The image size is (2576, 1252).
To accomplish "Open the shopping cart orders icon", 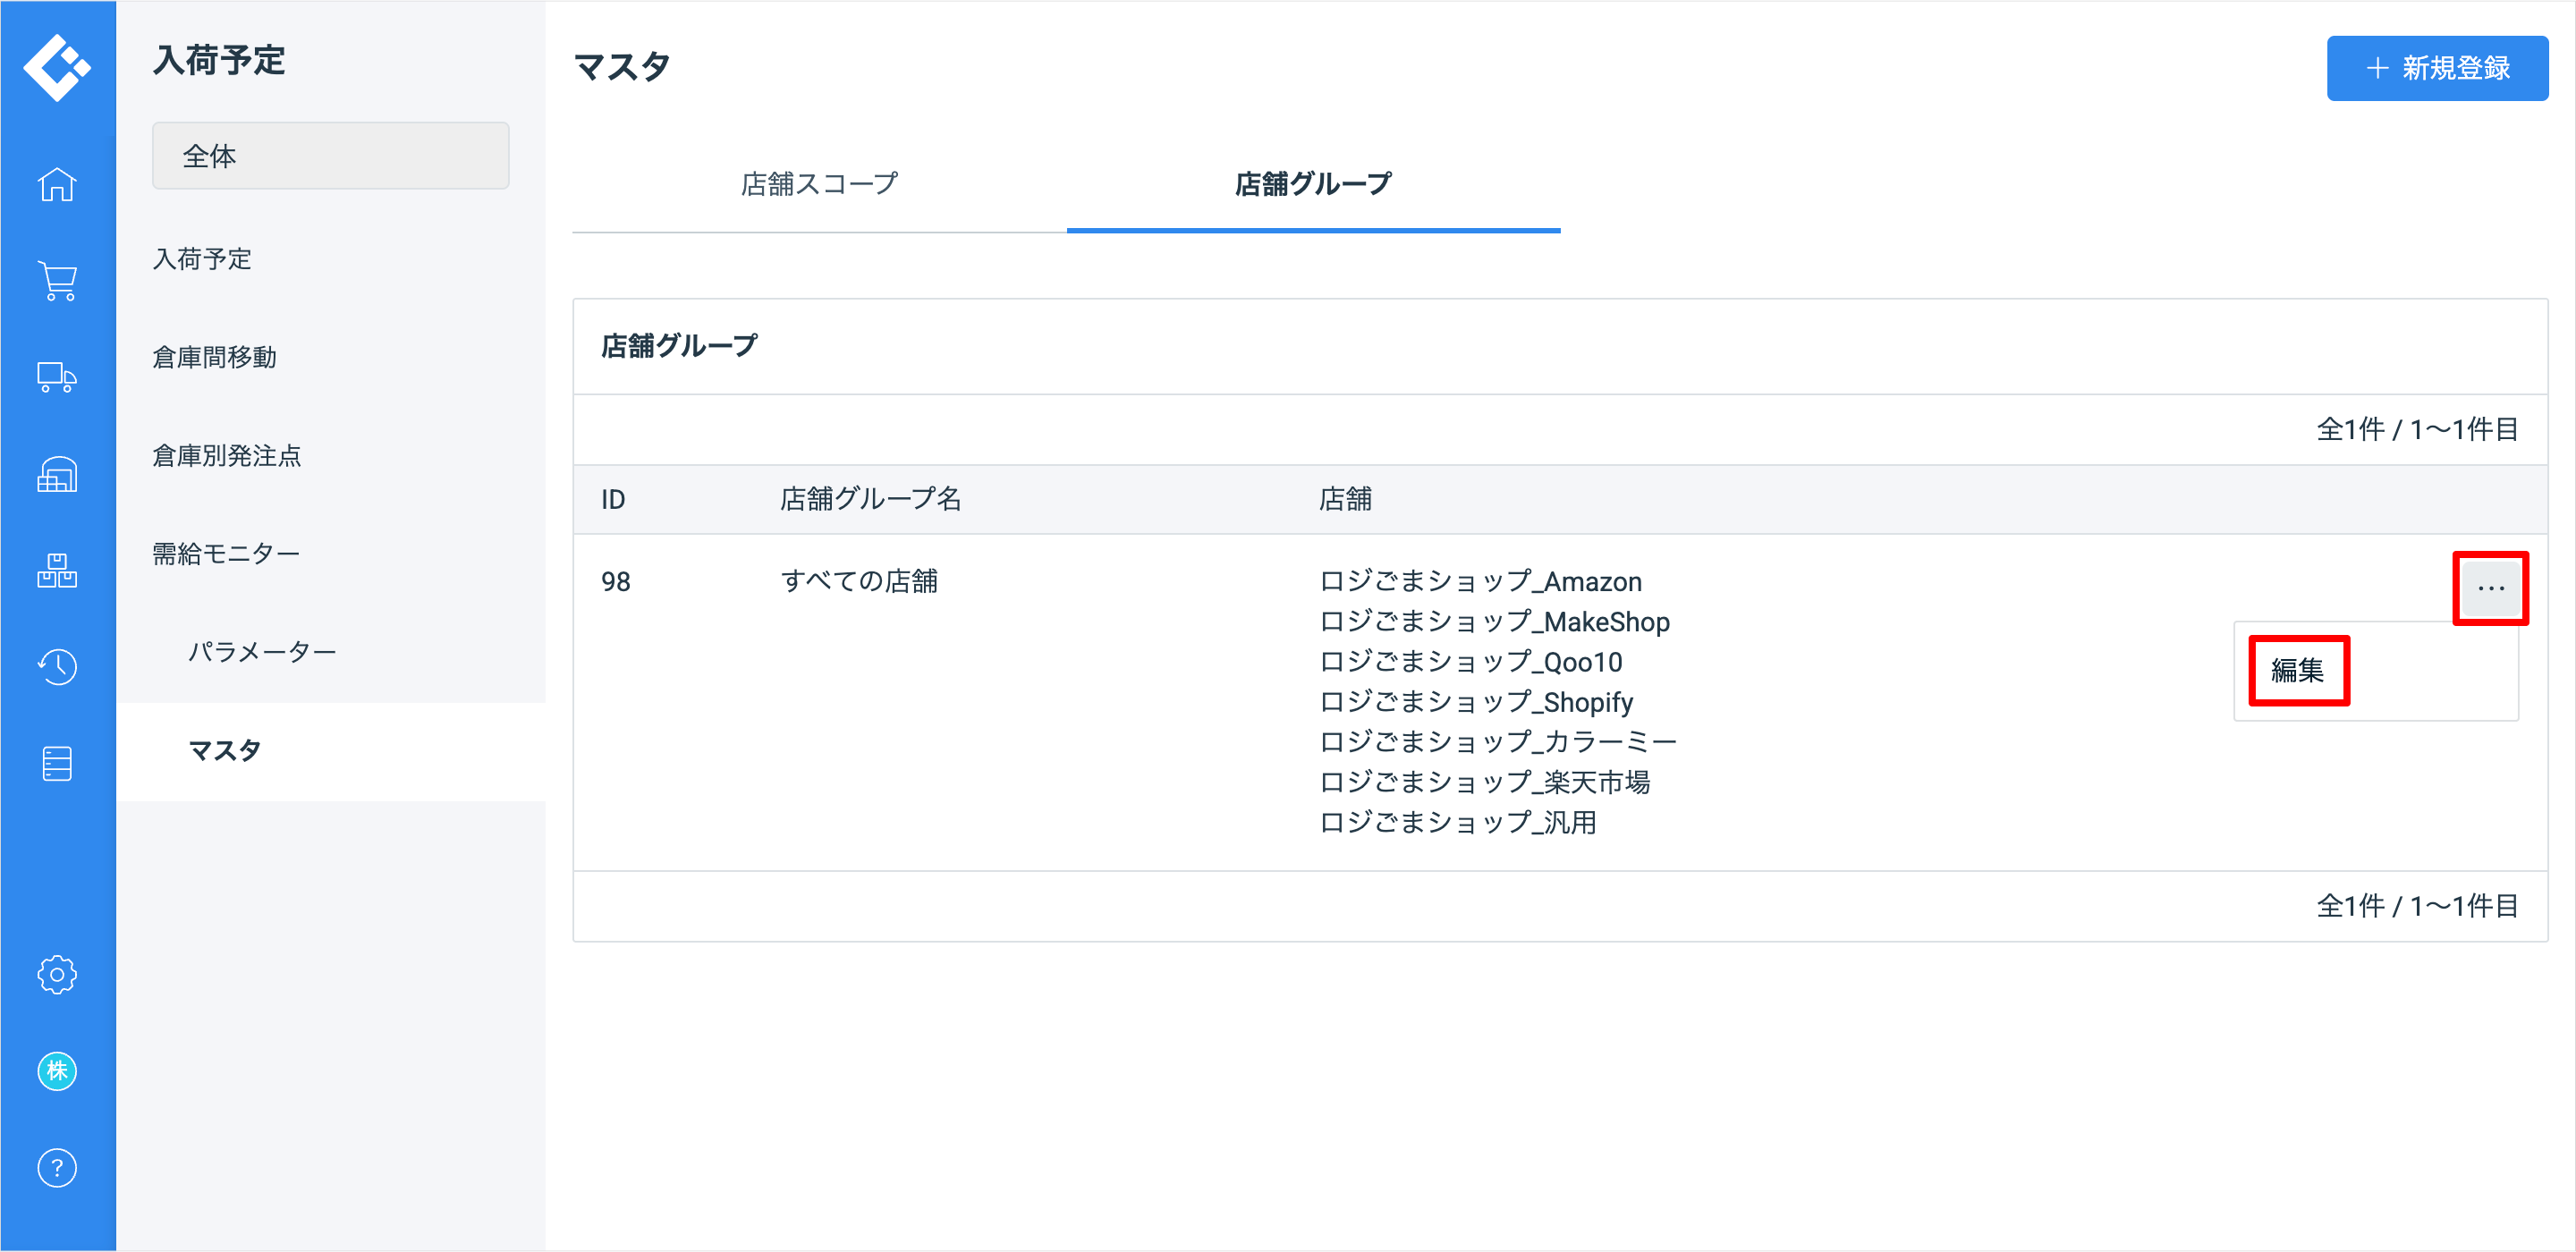I will click(x=57, y=281).
